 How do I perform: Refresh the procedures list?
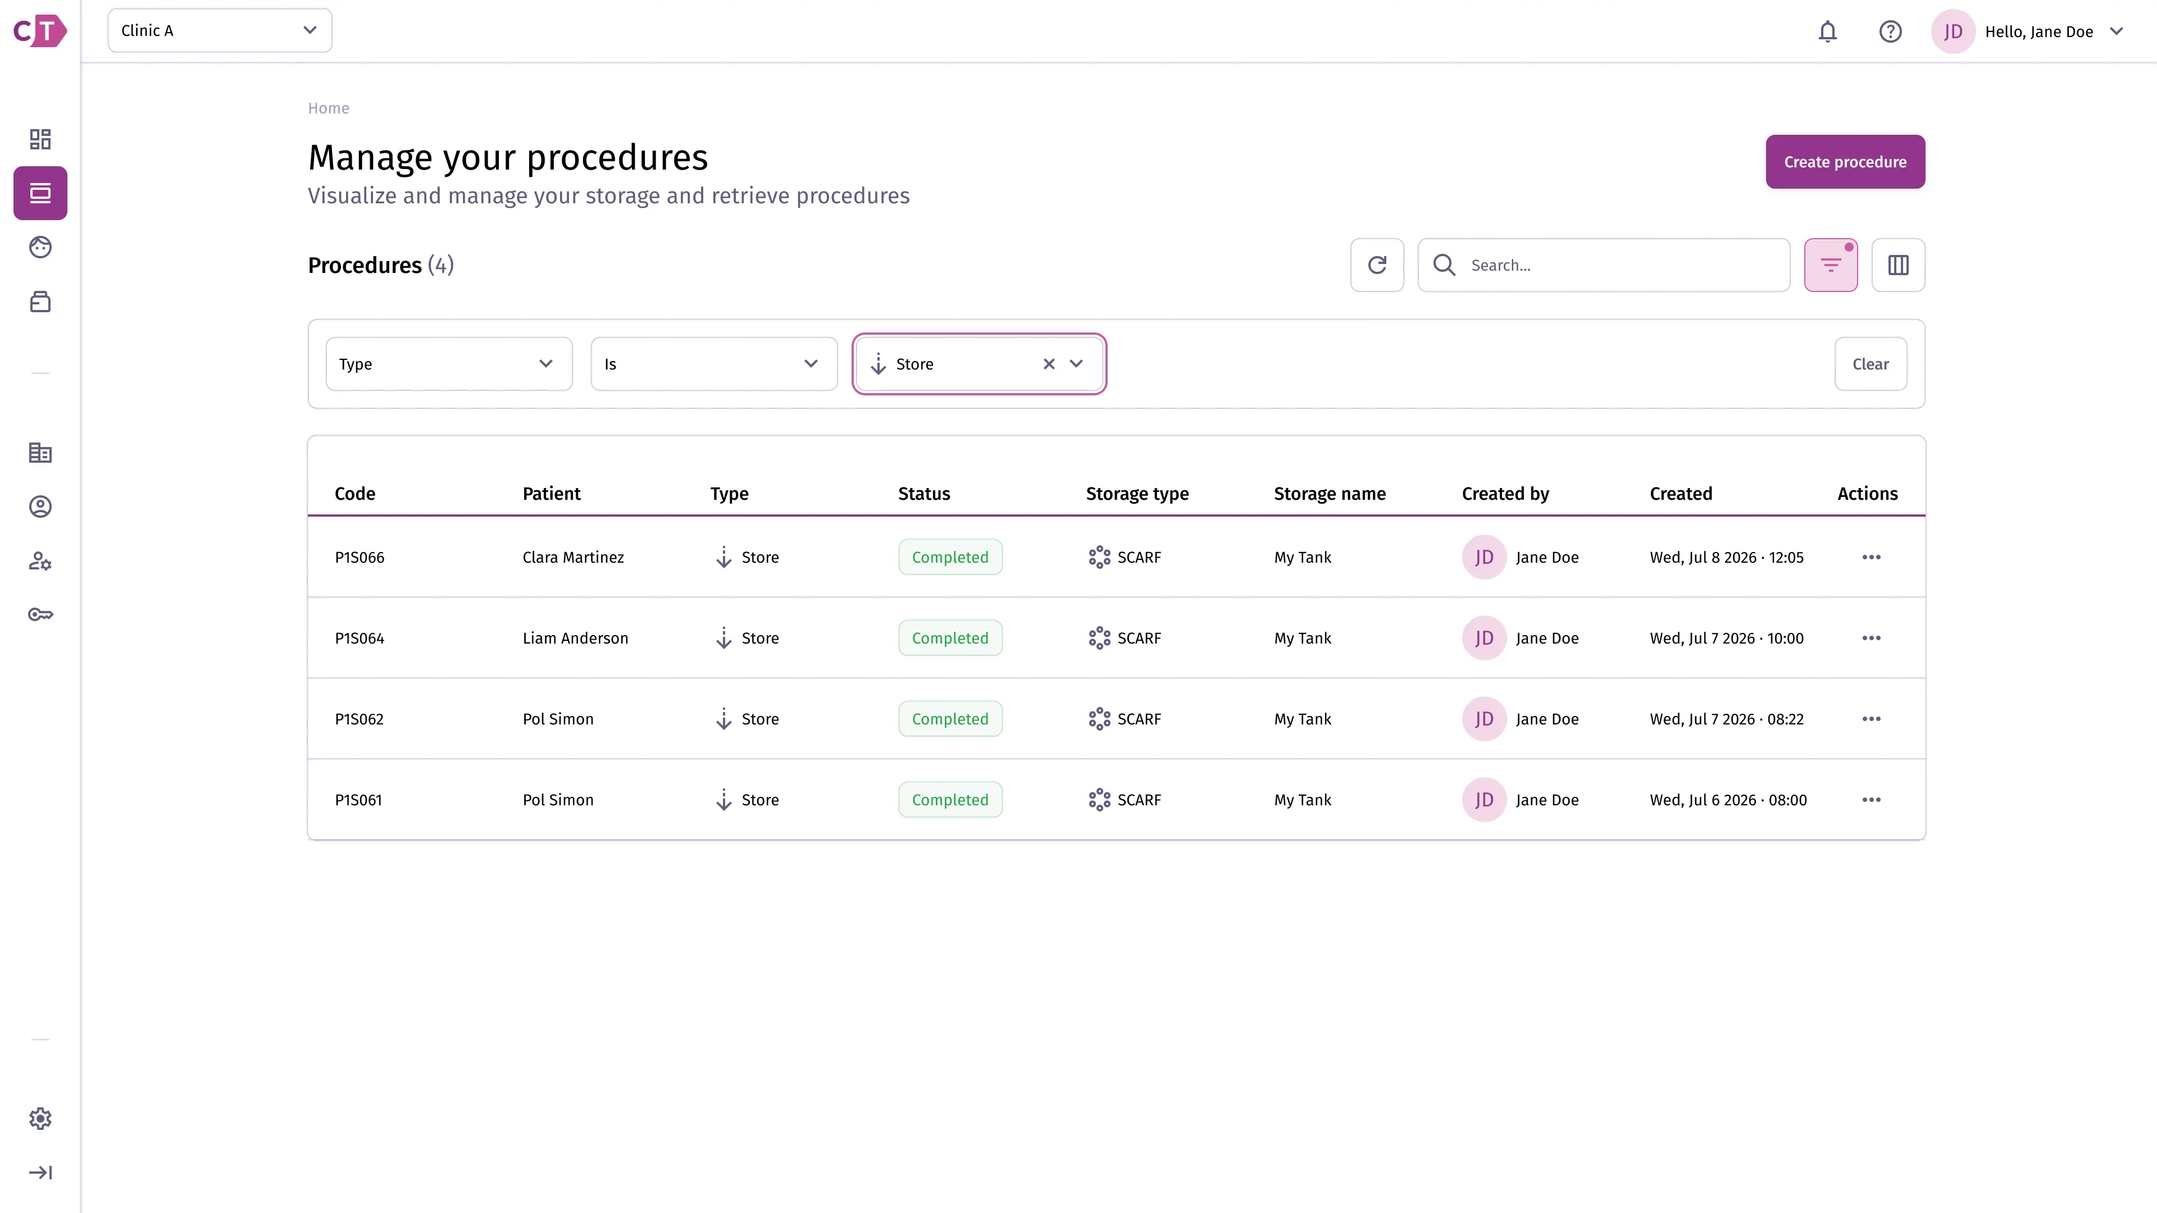(x=1377, y=266)
